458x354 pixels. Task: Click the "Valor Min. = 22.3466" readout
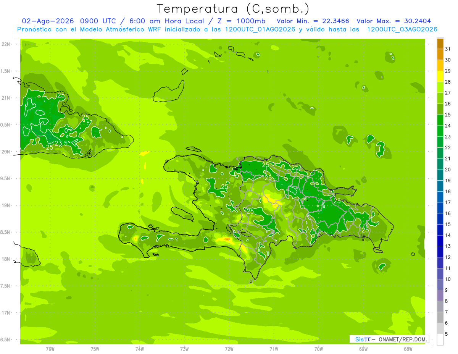[x=313, y=21]
